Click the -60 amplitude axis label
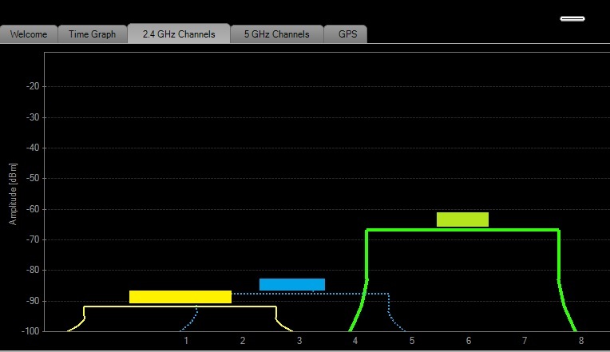 click(33, 209)
